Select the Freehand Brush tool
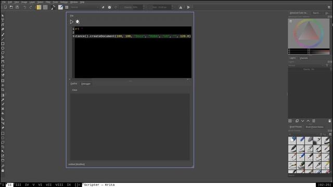Image resolution: width=333 pixels, height=187 pixels. 3,34
